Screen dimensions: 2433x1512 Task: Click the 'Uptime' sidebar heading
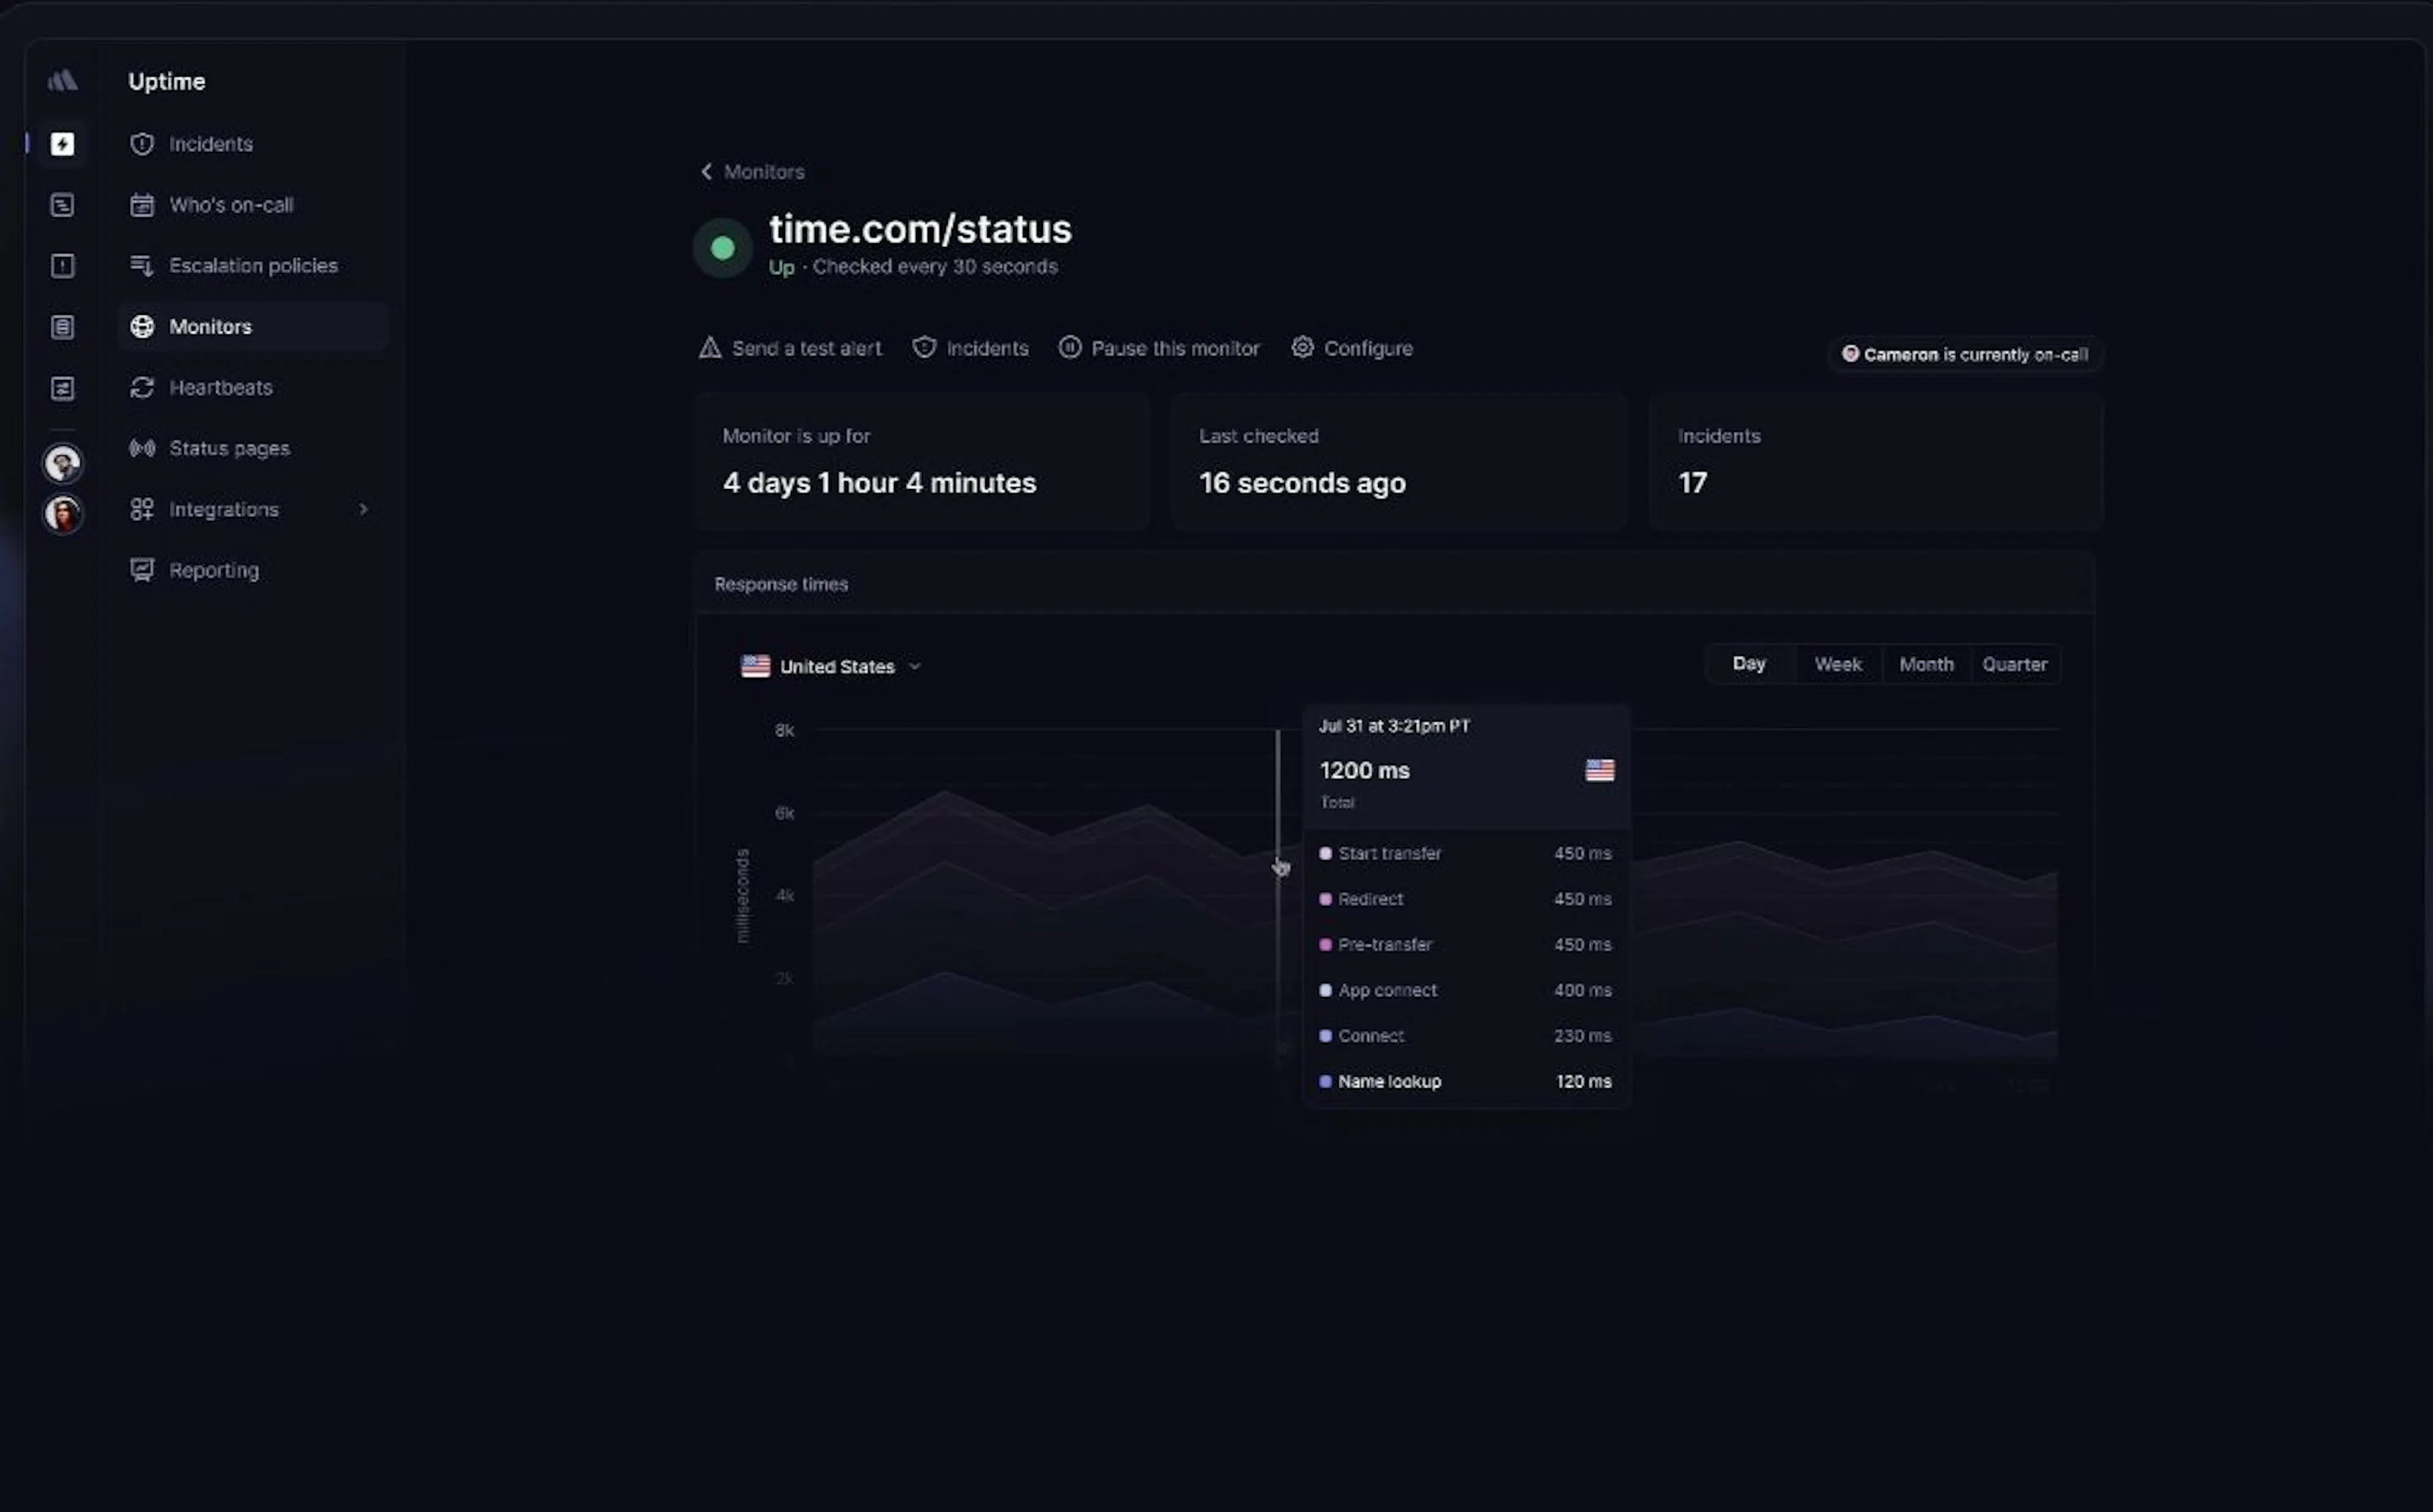tap(167, 82)
